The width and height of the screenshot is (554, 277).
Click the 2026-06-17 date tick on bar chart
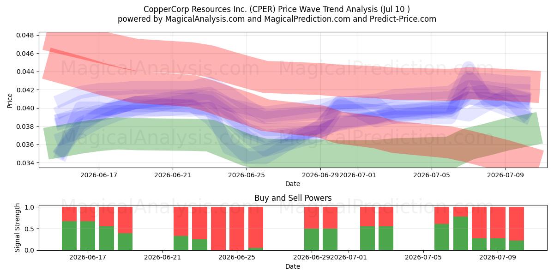[x=88, y=258]
